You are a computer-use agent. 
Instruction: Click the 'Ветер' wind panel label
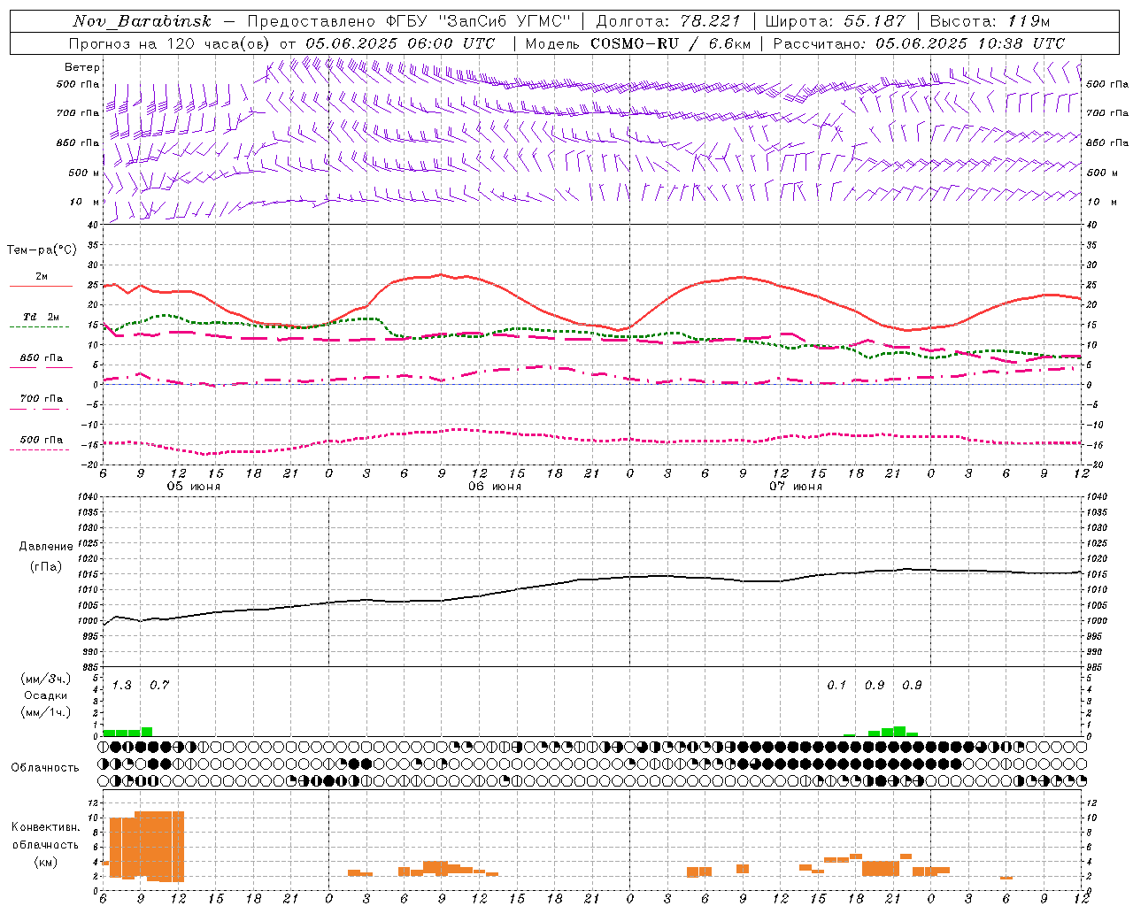click(82, 67)
